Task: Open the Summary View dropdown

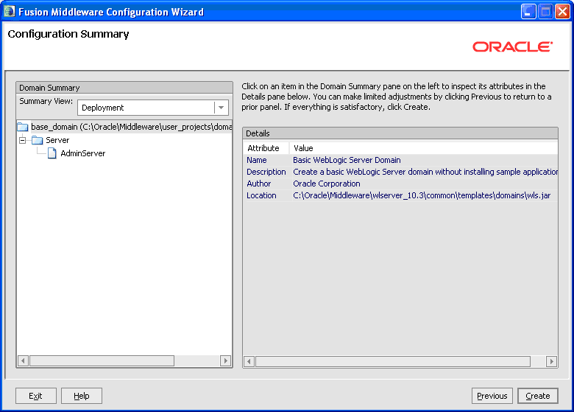Action: tap(221, 108)
